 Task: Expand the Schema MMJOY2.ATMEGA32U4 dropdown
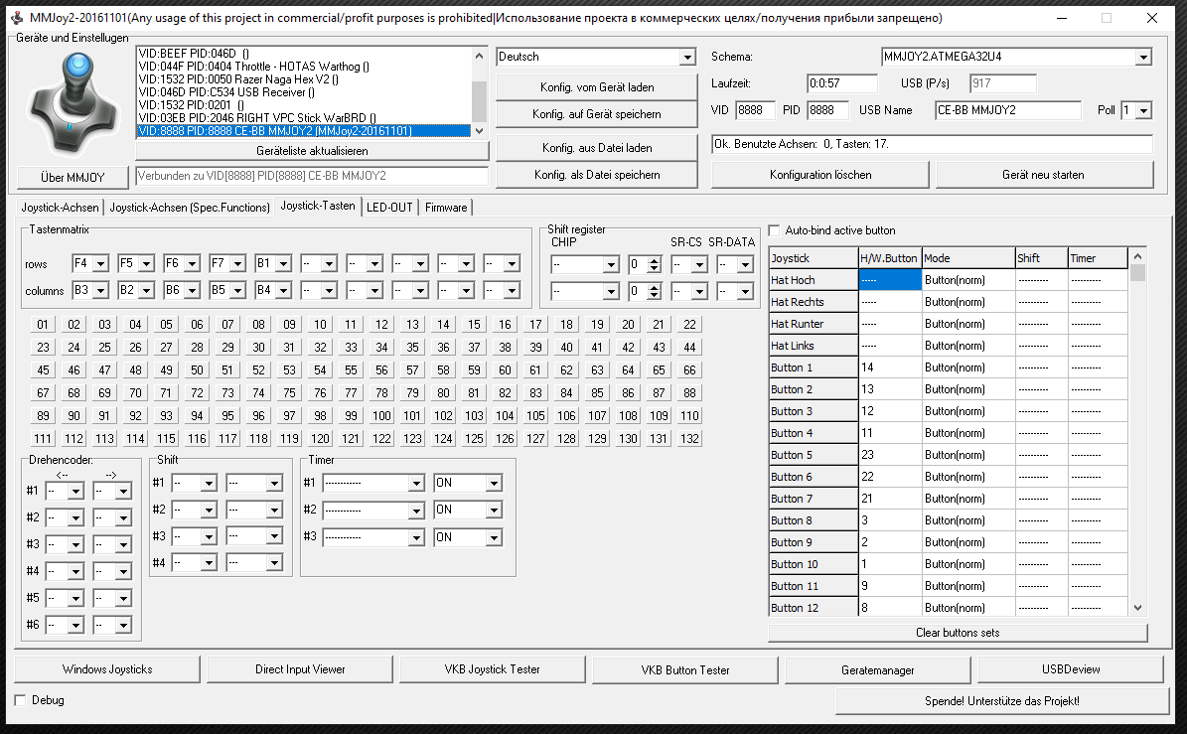tap(1143, 58)
